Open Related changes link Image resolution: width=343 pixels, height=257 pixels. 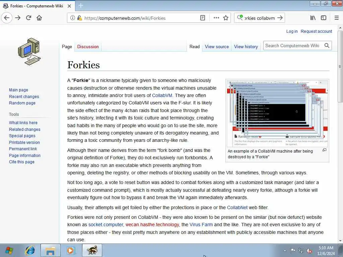(x=24, y=129)
